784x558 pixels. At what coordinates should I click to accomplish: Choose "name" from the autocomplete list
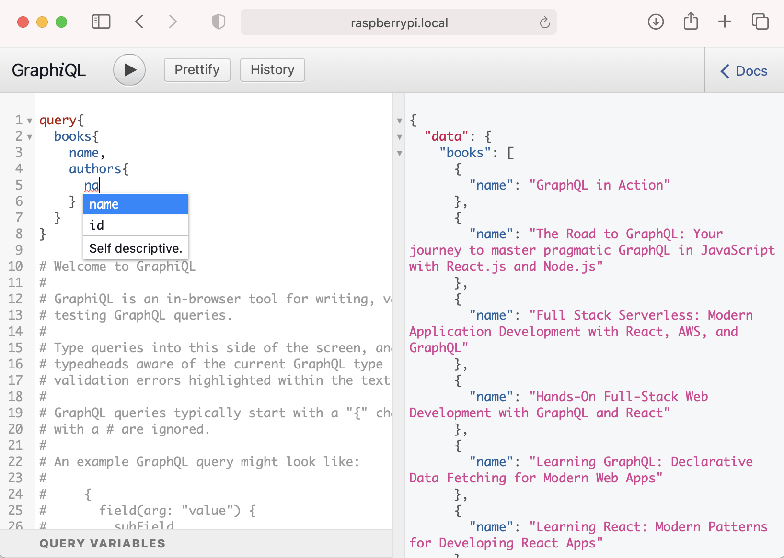click(136, 204)
